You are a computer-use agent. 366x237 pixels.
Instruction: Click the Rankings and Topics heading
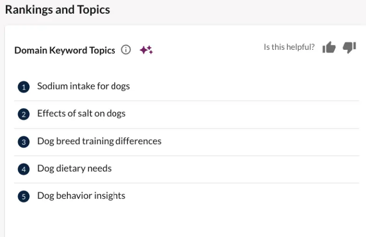[x=58, y=10]
